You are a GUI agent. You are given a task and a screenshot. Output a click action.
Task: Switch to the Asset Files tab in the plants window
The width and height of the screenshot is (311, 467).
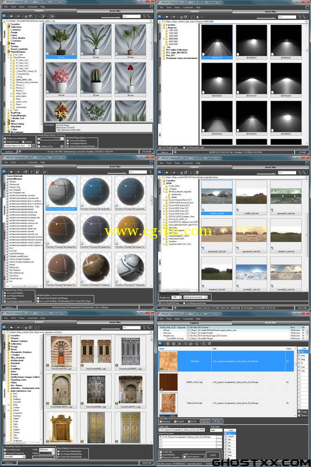pos(115,11)
